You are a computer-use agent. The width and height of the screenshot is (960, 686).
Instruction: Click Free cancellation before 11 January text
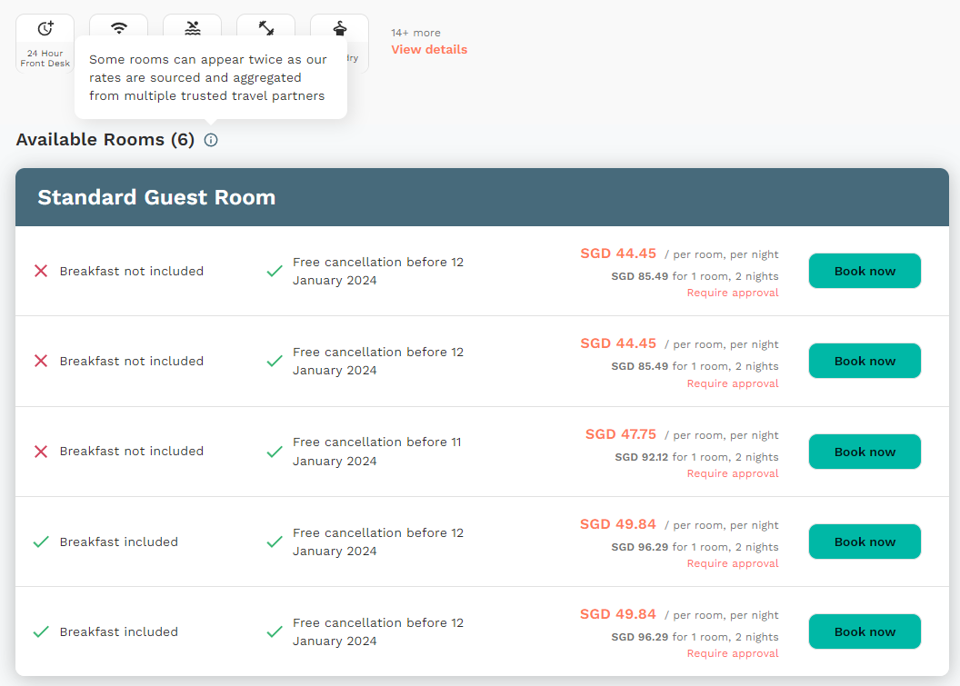point(377,452)
